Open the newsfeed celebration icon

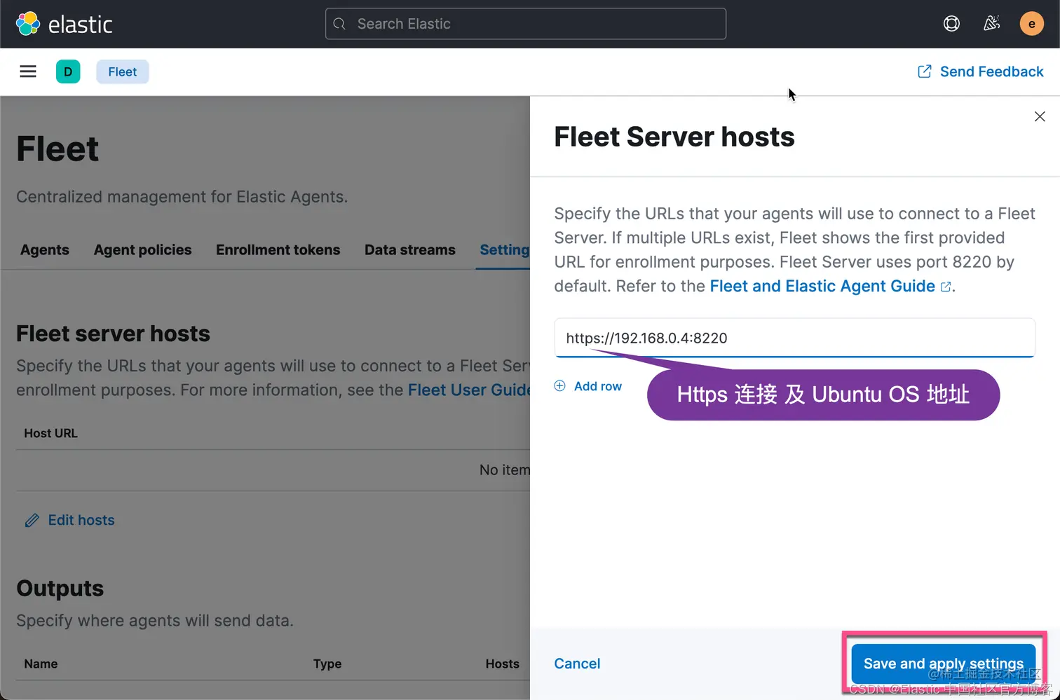[991, 24]
